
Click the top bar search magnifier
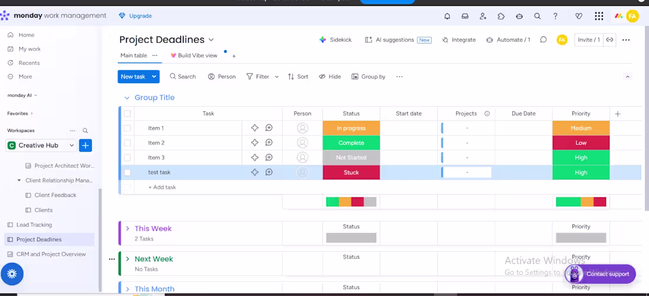537,16
